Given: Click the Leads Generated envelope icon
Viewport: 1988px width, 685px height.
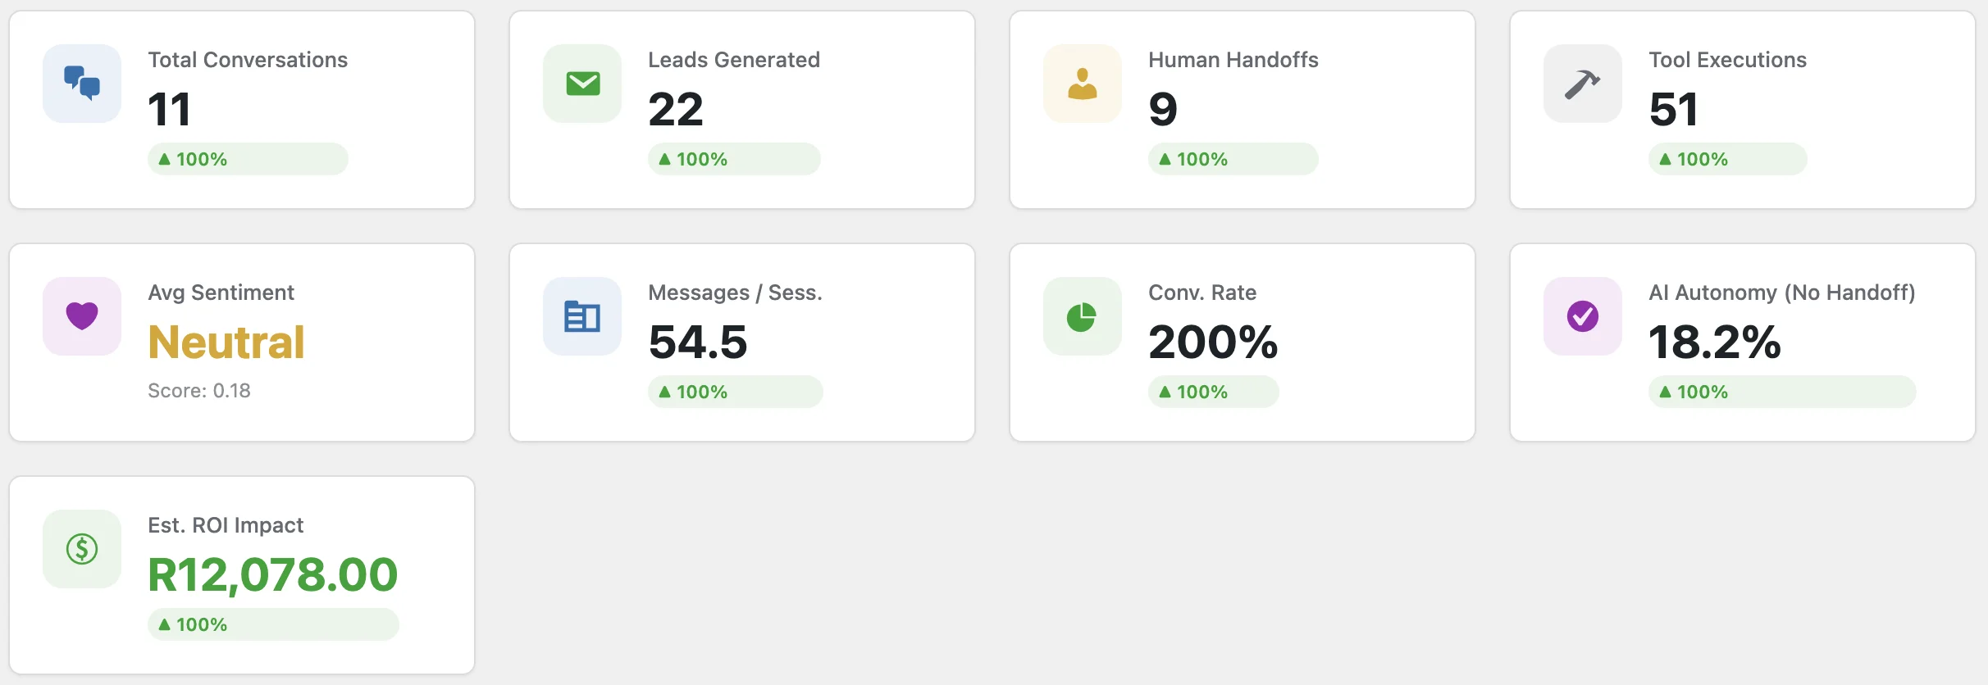Looking at the screenshot, I should coord(582,84).
